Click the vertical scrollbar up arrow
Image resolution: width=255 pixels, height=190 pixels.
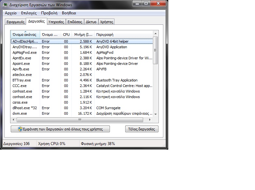[156, 34]
